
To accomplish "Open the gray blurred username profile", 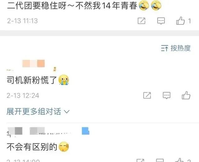I will tap(26, 131).
